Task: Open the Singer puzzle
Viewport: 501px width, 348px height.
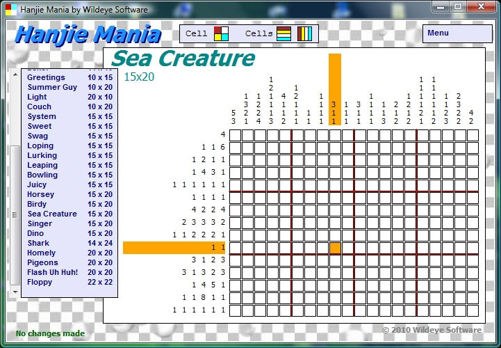Action: pyautogui.click(x=69, y=223)
